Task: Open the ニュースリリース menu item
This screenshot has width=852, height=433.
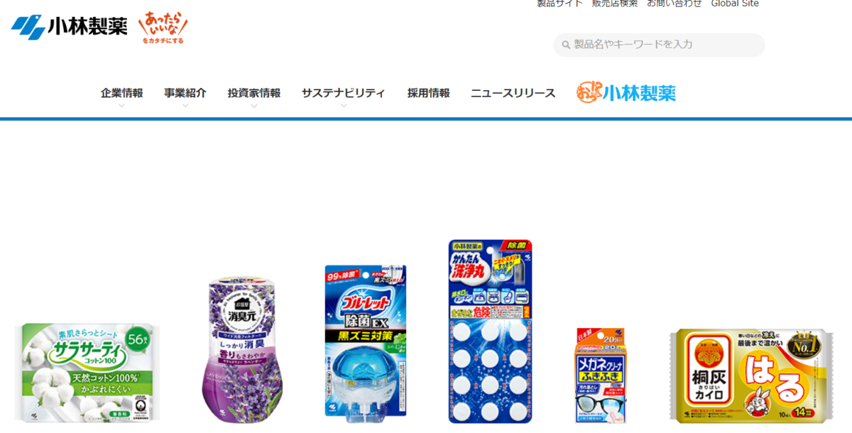Action: coord(513,93)
